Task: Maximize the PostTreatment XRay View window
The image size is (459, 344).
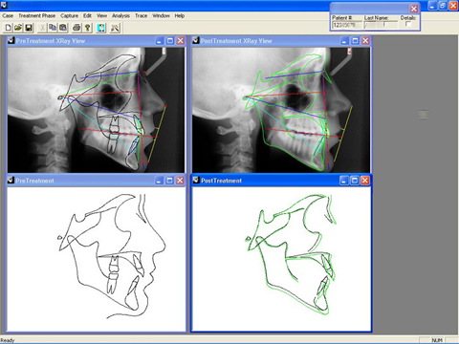Action: 355,41
